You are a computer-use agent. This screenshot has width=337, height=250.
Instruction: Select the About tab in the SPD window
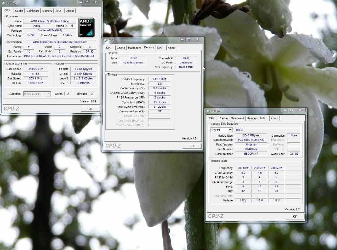point(274,118)
